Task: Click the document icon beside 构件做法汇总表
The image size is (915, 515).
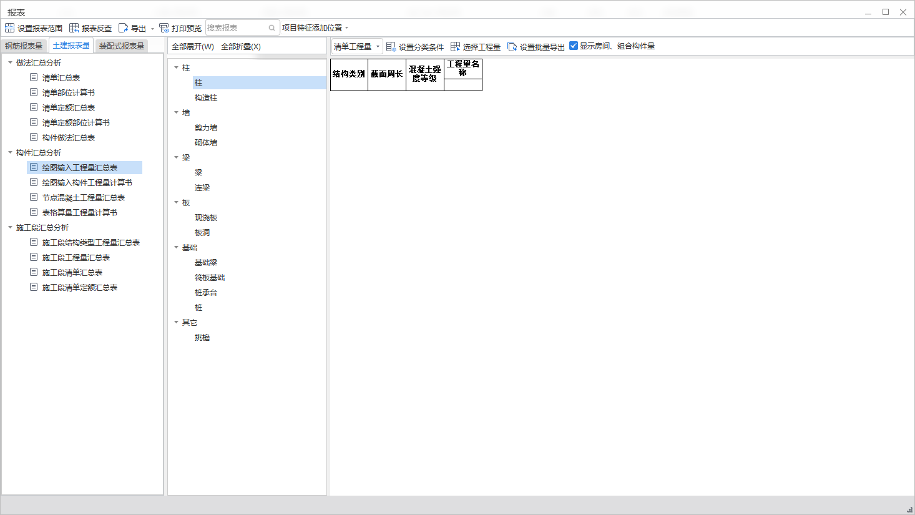Action: (34, 137)
